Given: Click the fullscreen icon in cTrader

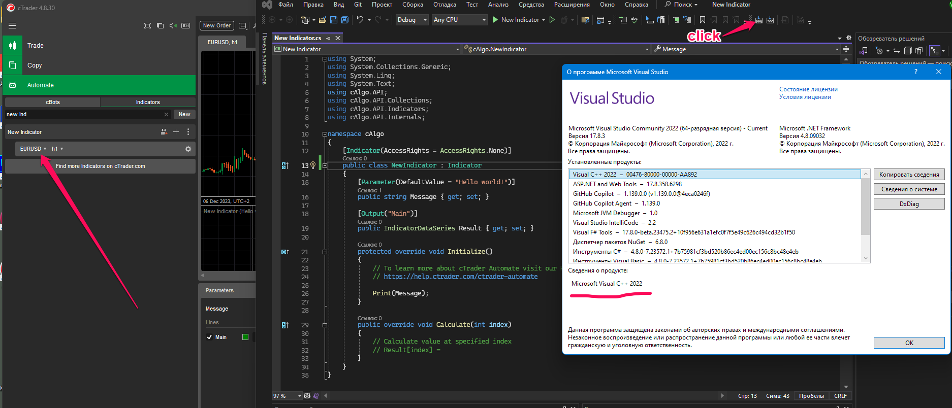Looking at the screenshot, I should (x=147, y=25).
